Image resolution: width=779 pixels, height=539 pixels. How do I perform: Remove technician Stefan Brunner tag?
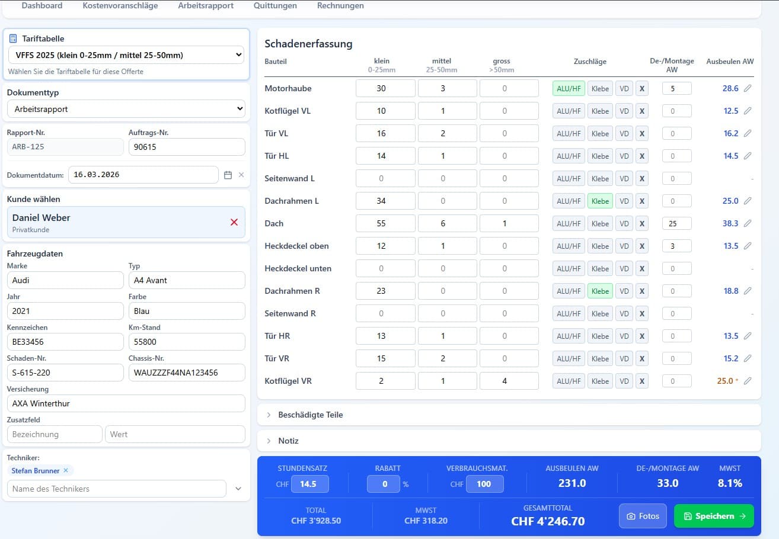(66, 470)
